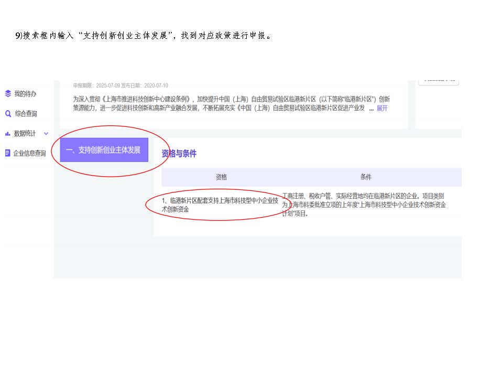Screen dimensions: 503x377
Task: Select the 一、支持创新创业主体发展 tab
Action: click(104, 150)
